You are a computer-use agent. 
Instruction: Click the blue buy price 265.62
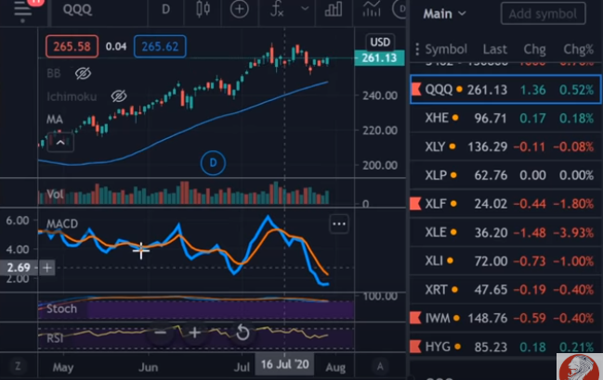pyautogui.click(x=160, y=46)
